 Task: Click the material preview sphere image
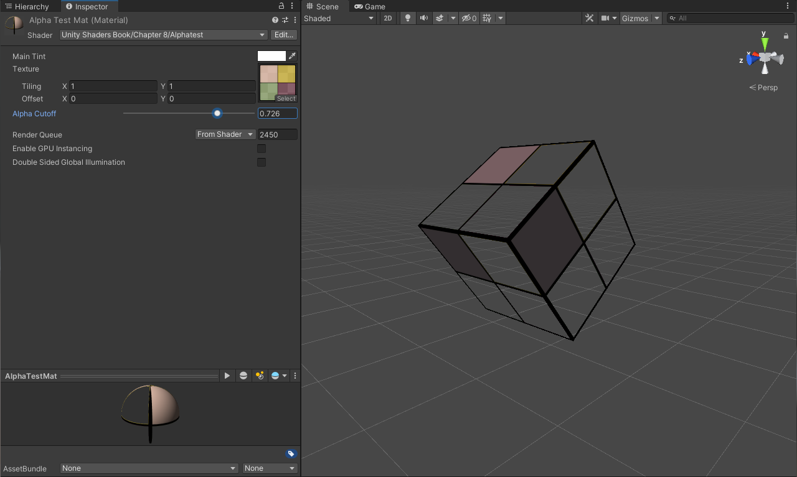pyautogui.click(x=150, y=413)
